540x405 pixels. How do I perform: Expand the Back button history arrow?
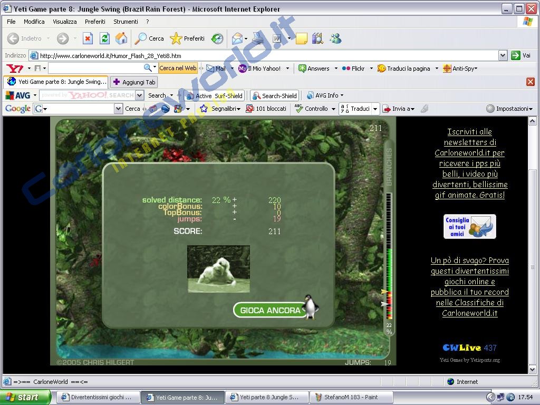point(48,38)
